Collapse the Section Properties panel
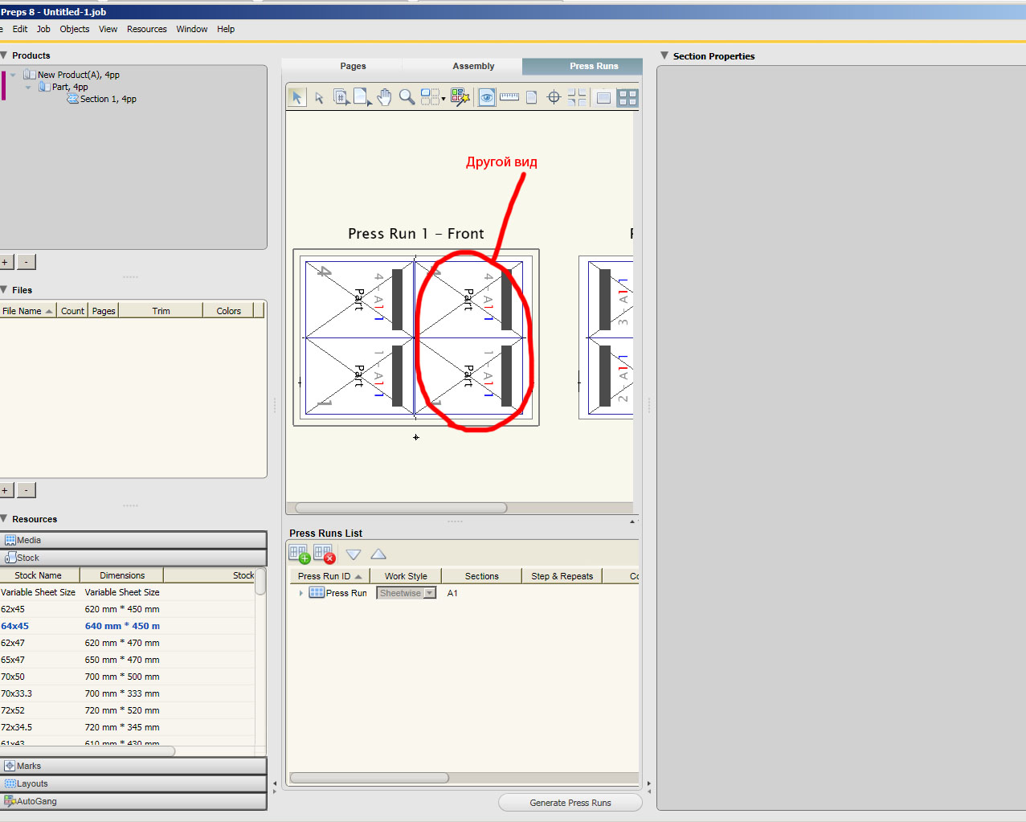The width and height of the screenshot is (1026, 822). (x=664, y=55)
